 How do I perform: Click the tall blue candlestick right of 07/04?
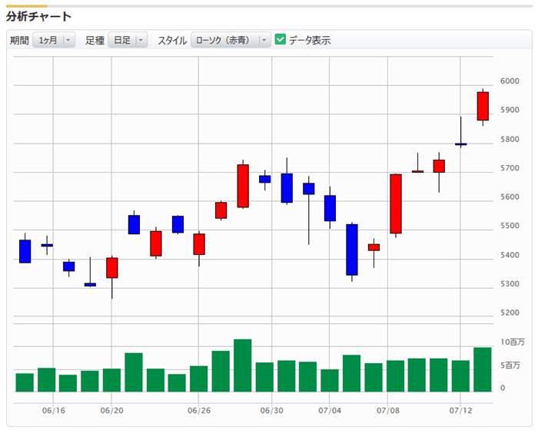point(352,249)
